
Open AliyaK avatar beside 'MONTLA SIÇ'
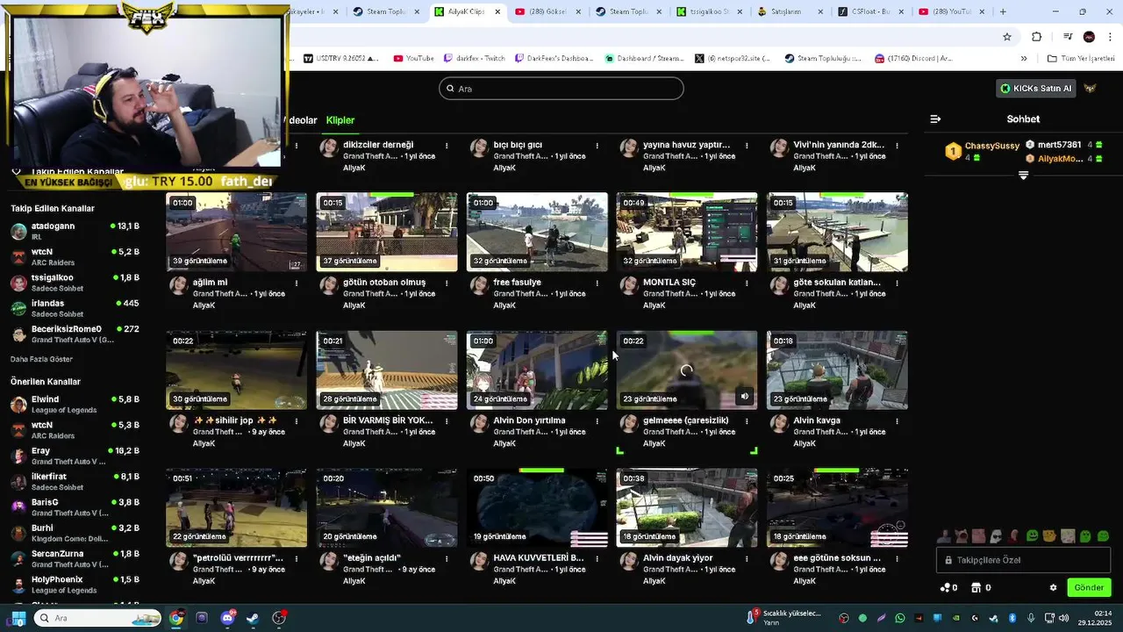pyautogui.click(x=628, y=285)
